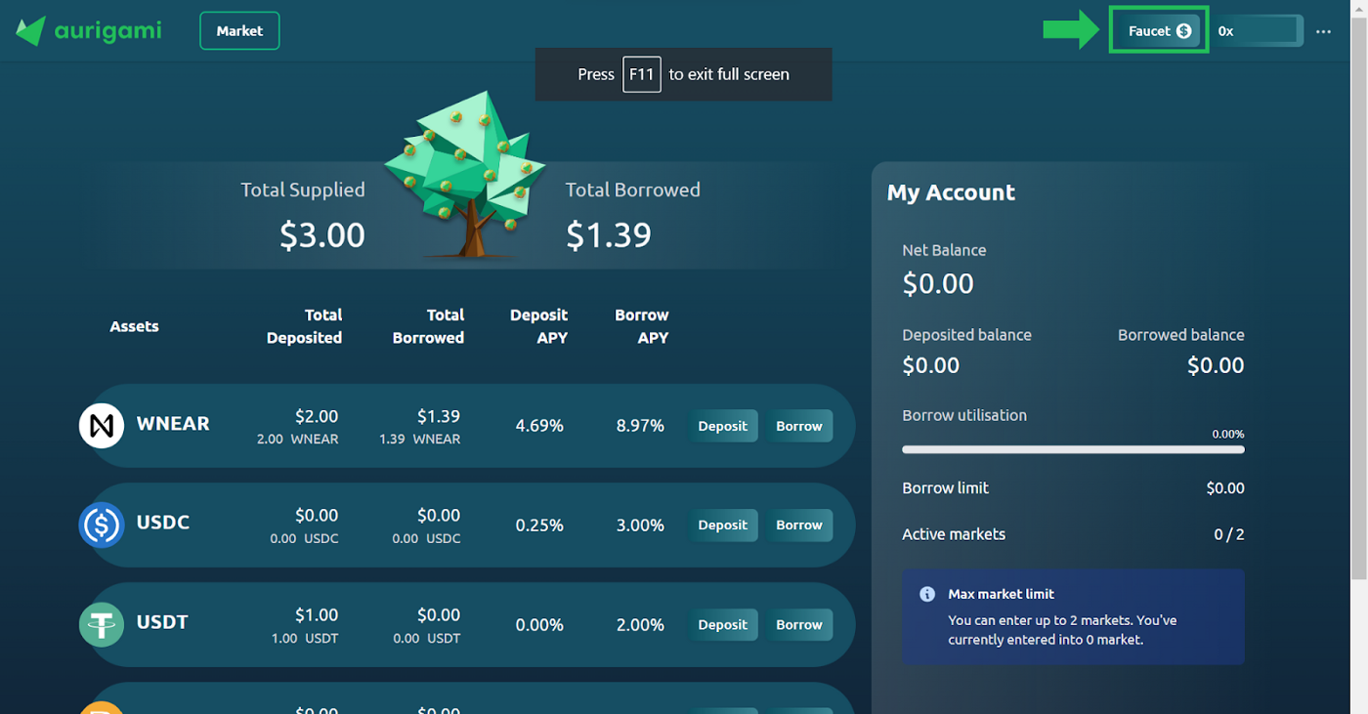Viewport: 1368px width, 714px height.
Task: Click the Aurigami logo
Action: (89, 31)
